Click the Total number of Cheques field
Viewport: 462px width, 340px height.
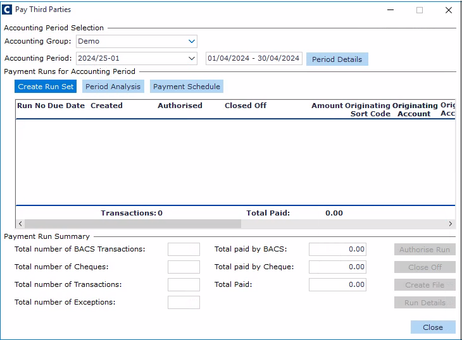click(184, 267)
